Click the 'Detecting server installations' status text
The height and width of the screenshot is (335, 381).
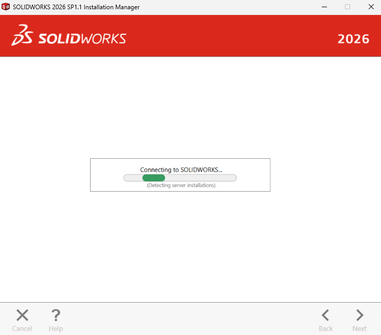(x=181, y=185)
